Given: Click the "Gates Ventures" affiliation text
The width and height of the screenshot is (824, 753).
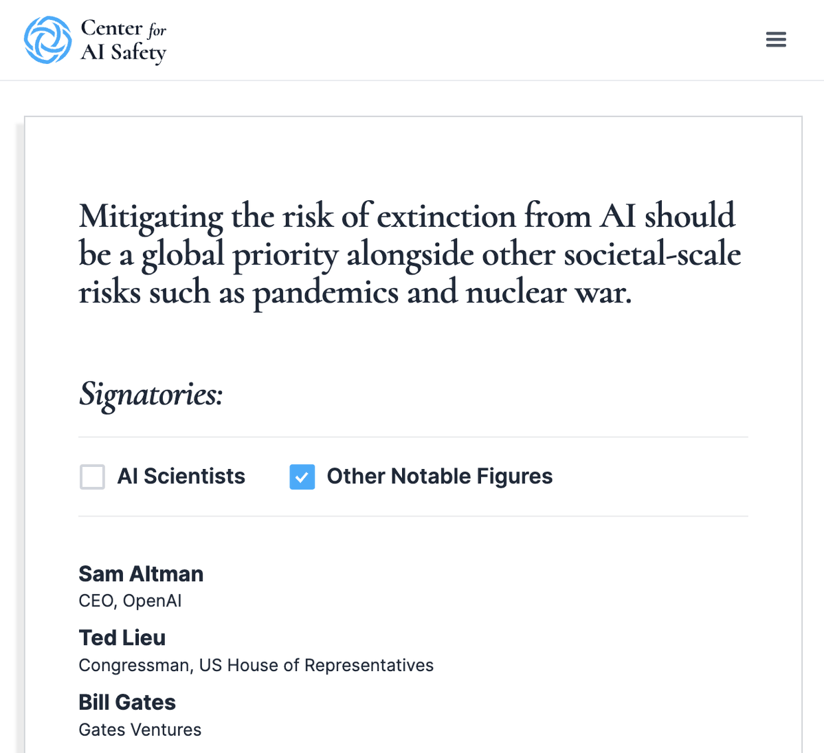Looking at the screenshot, I should [x=140, y=730].
